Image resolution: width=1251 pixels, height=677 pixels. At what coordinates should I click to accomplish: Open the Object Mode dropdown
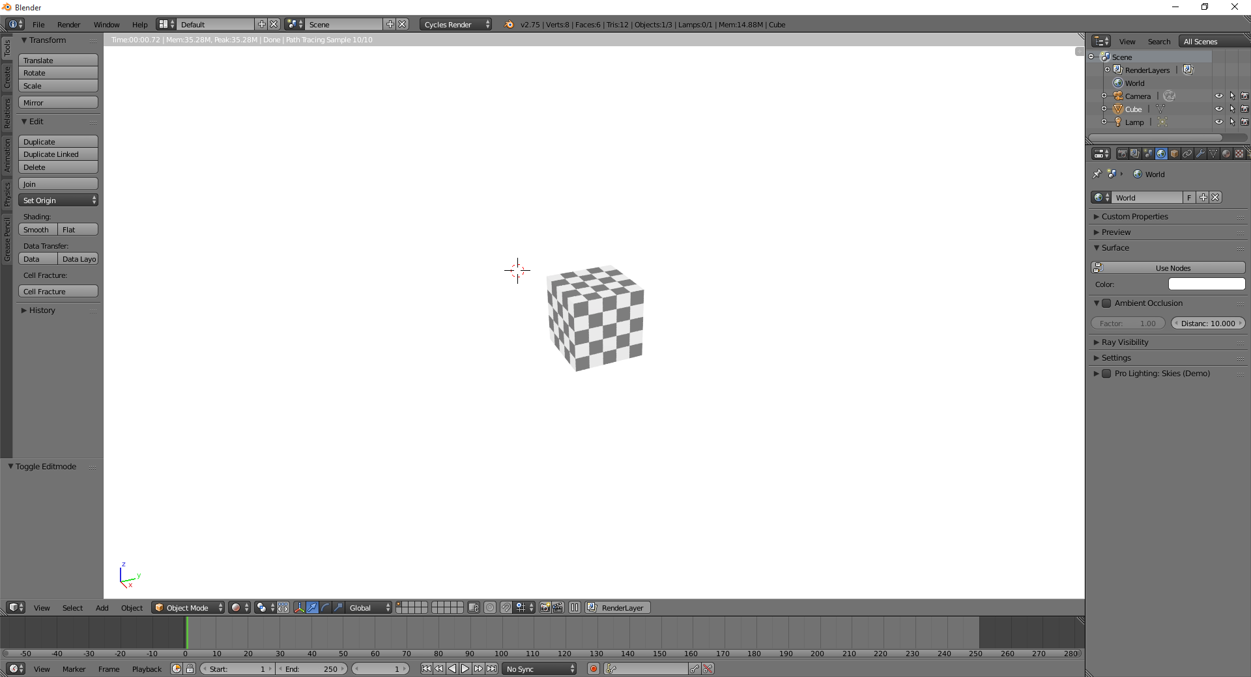(188, 607)
